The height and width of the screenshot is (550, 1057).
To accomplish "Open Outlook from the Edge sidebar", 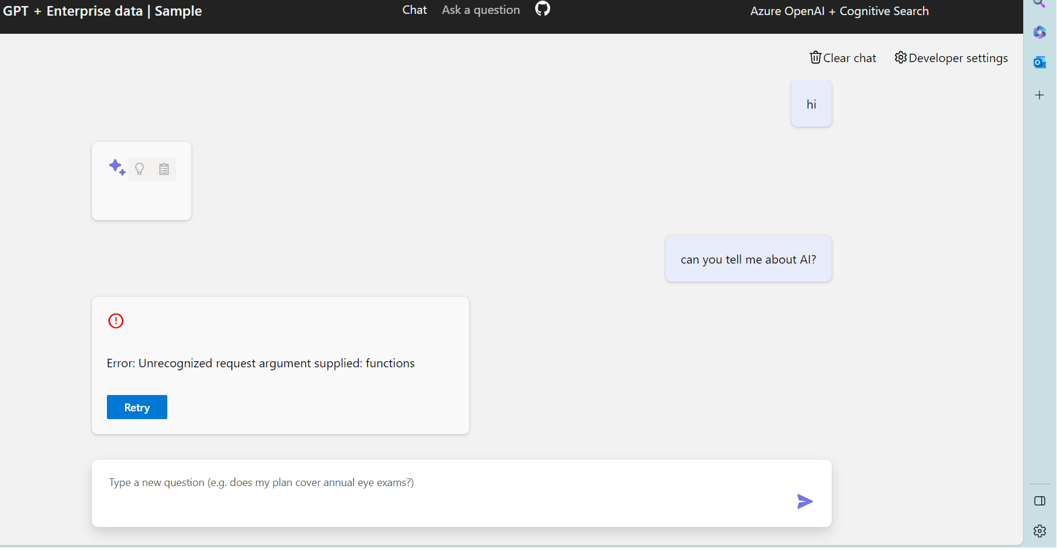I will [1039, 62].
